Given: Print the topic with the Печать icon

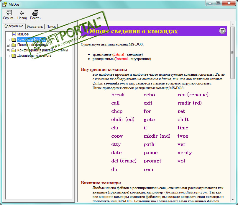Looking at the screenshot, I should point(35,13).
